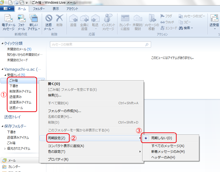The image size is (220, 172).
Task: Click the new item quick access icon
Action: coord(10,3)
